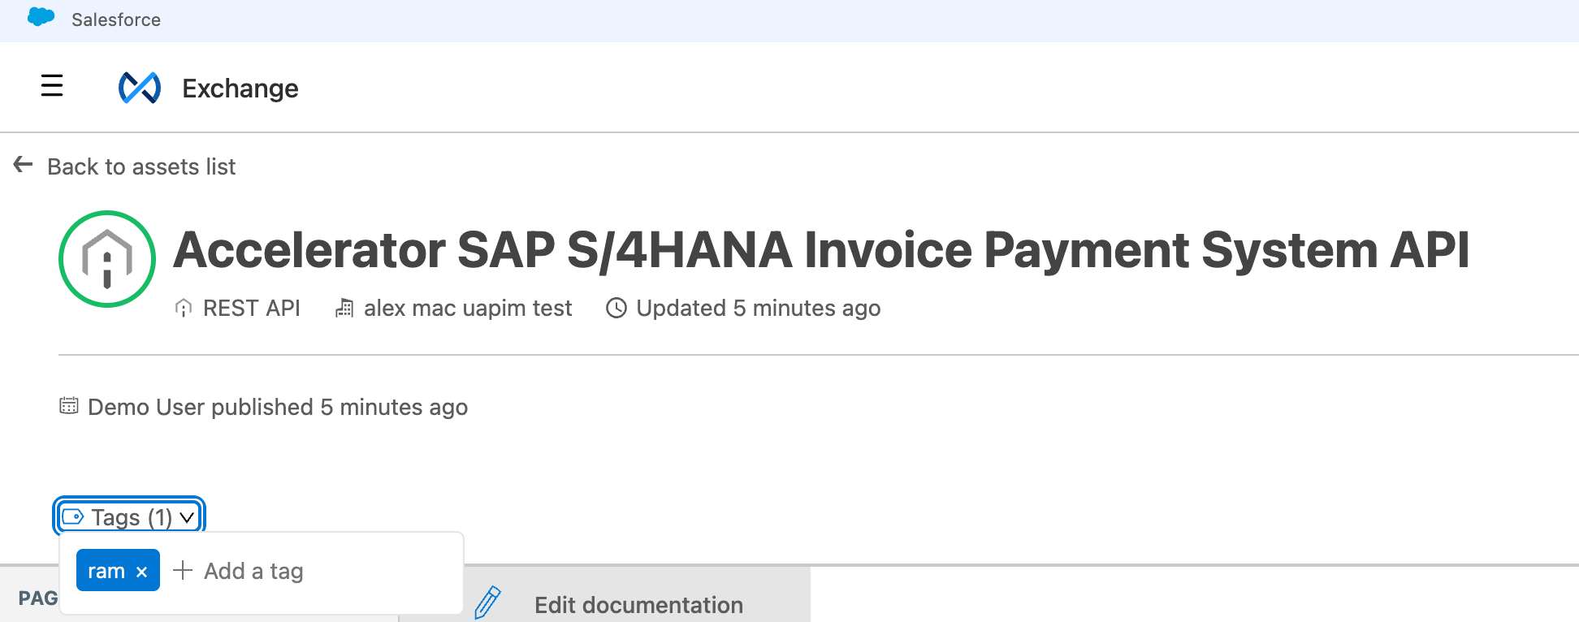Click the green circled asset icon

pos(107,259)
